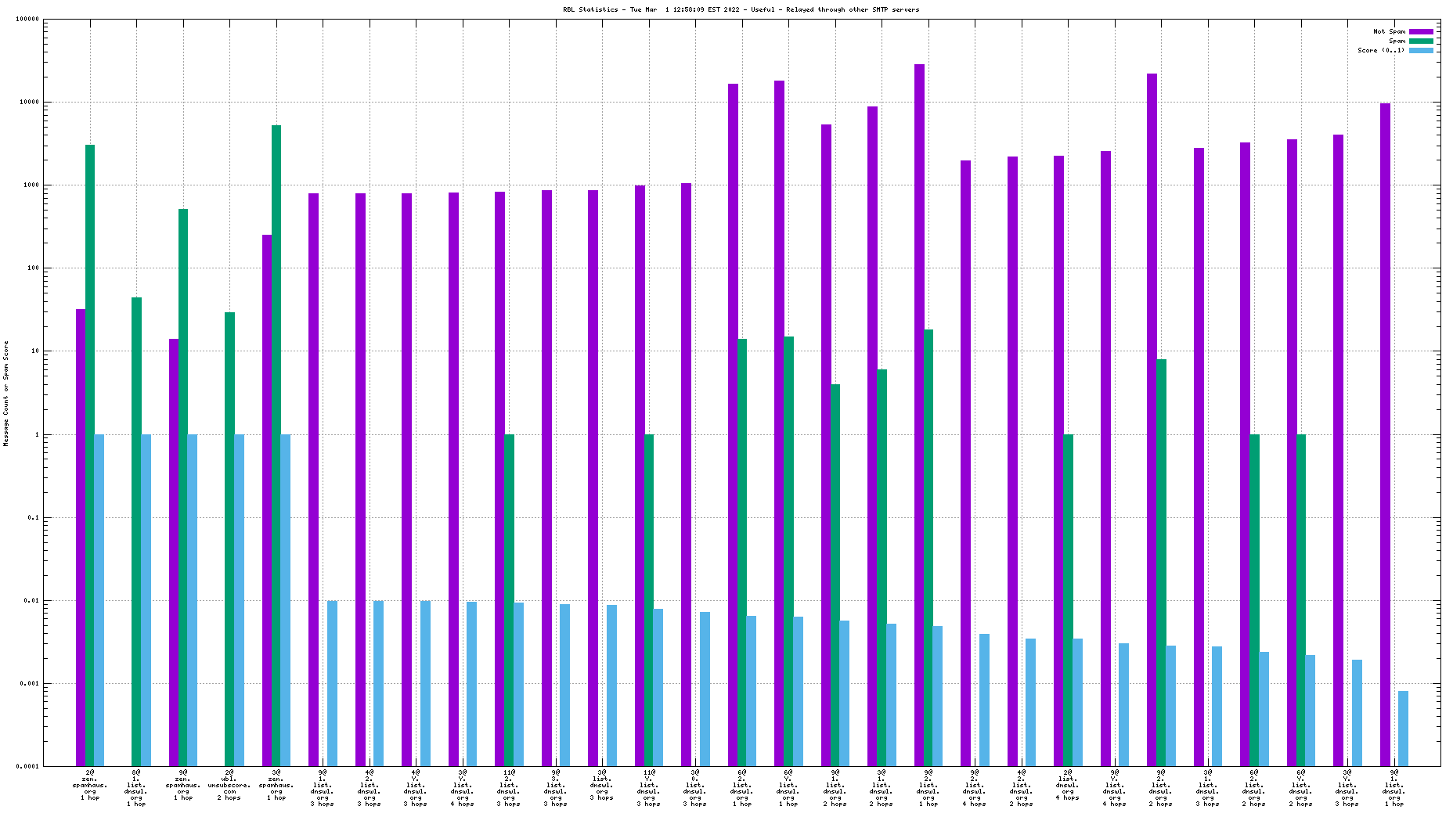The image size is (1453, 817).
Task: Select the 2@ list.dnswl.org 4 hops label
Action: pos(1068,785)
